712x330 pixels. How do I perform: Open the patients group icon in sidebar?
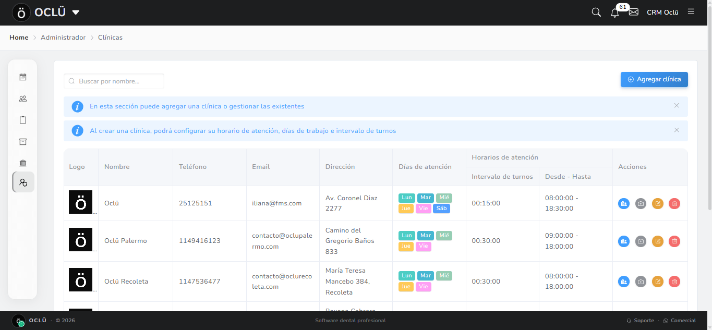(x=23, y=99)
